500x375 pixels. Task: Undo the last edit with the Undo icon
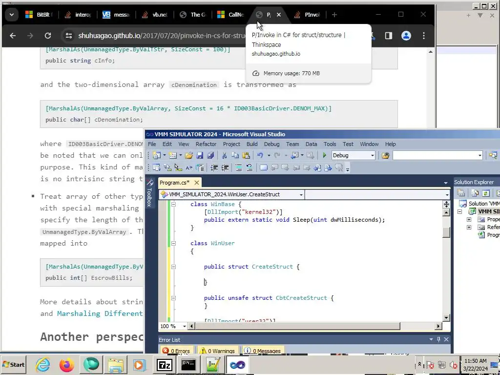click(260, 156)
